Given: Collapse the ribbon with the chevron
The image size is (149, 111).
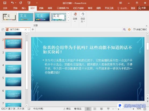Looking at the screenshot, I should pos(147,26).
